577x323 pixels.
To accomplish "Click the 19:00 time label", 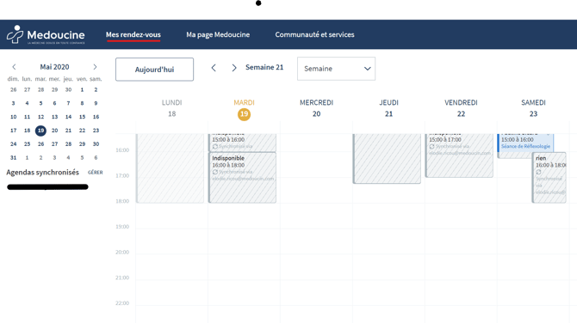I will pos(122,227).
